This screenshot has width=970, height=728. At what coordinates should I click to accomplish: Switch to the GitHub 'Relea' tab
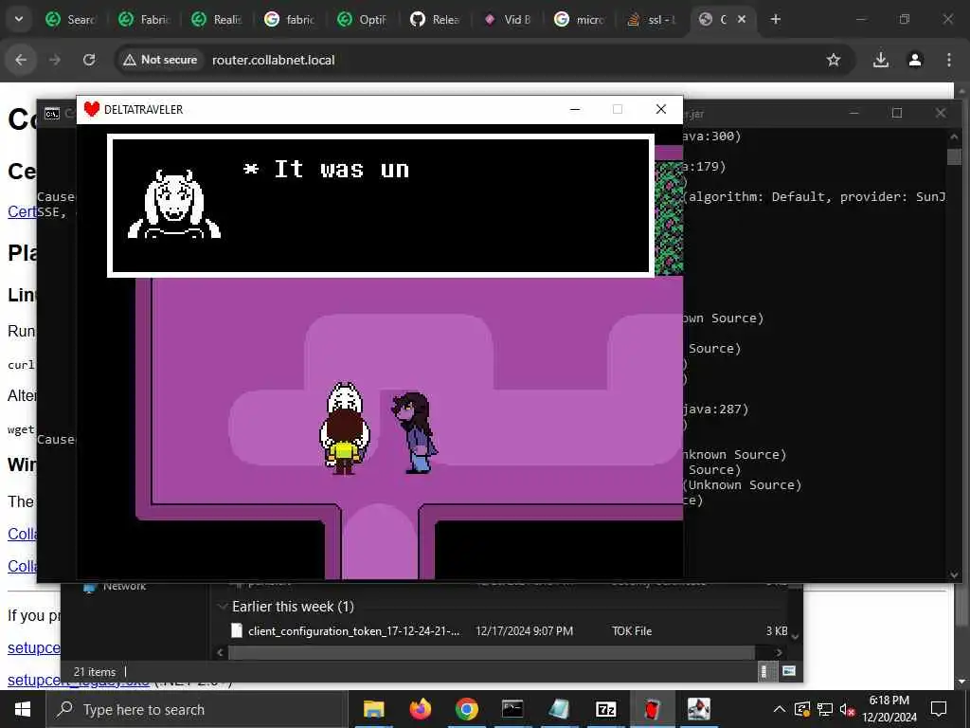pos(436,19)
